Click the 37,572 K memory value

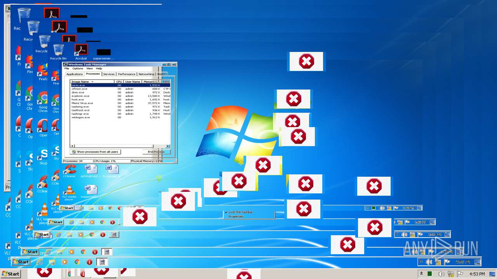coord(154,103)
